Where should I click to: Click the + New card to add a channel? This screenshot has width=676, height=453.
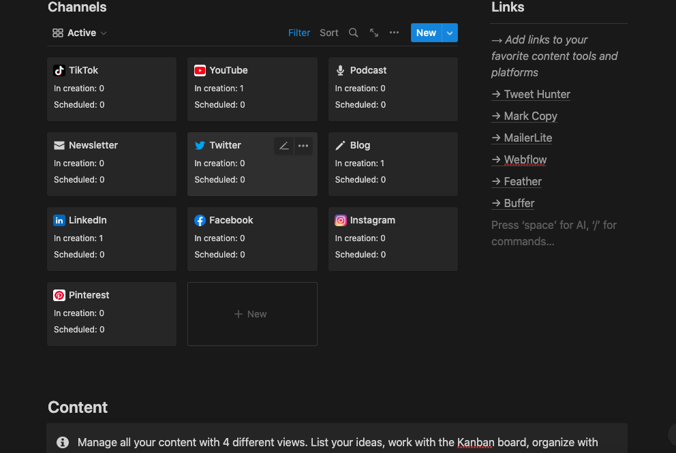252,313
